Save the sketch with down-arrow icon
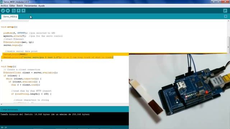Viewport: 230px width, 129px height. (23, 11)
